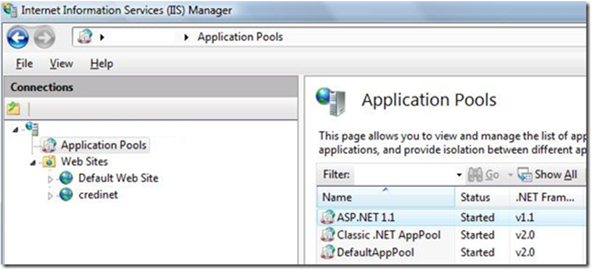Click the Go binoculars button
This screenshot has height=269, width=592.
click(x=483, y=175)
